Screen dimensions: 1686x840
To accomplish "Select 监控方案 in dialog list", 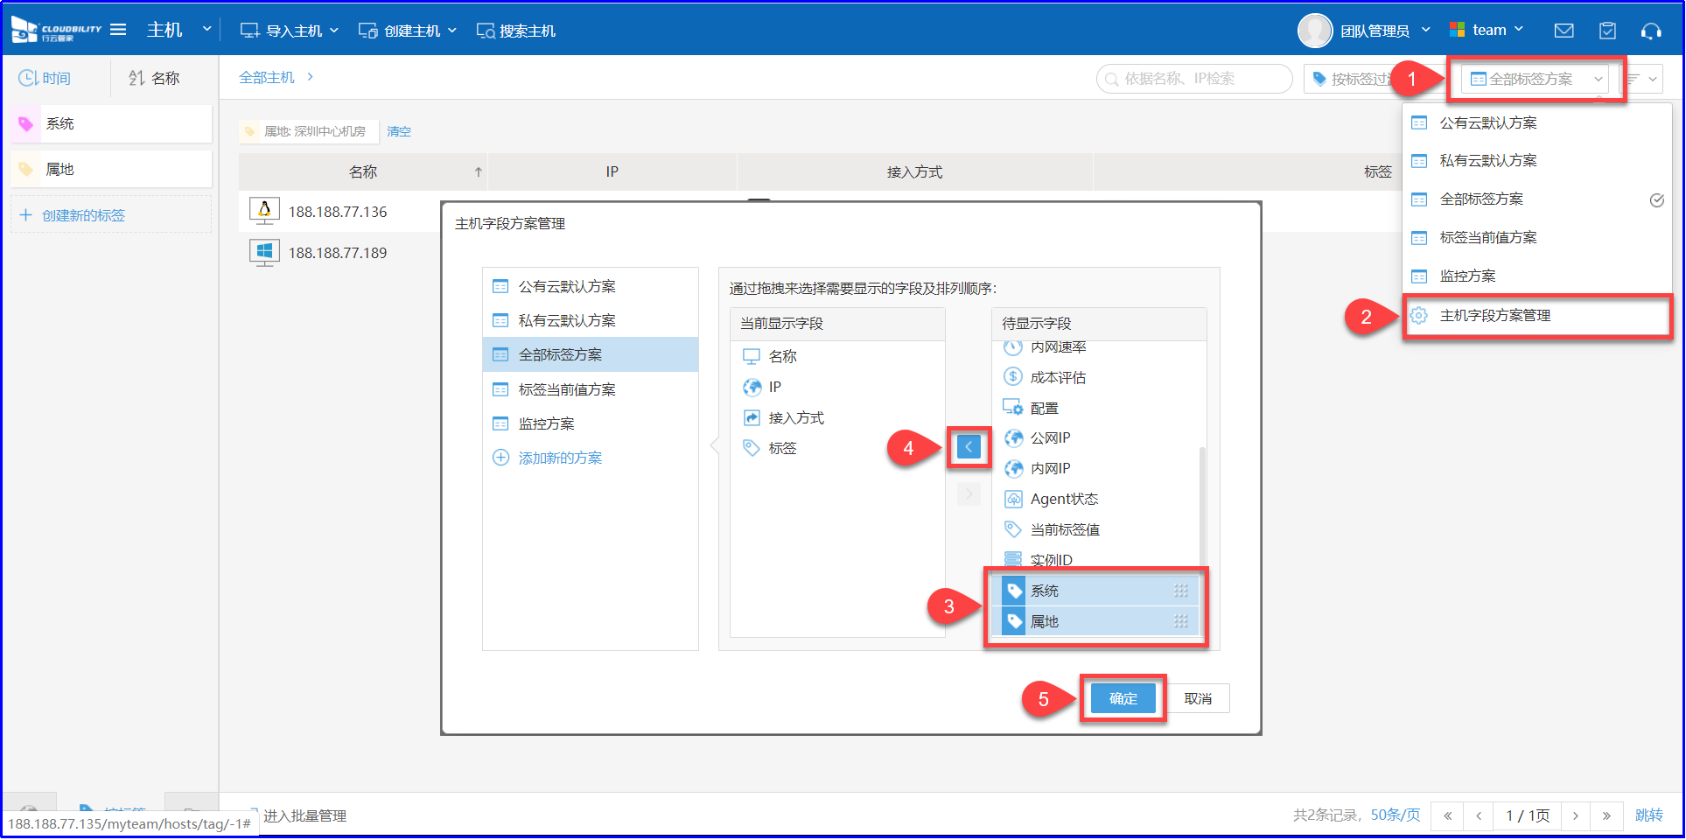I will coord(546,424).
